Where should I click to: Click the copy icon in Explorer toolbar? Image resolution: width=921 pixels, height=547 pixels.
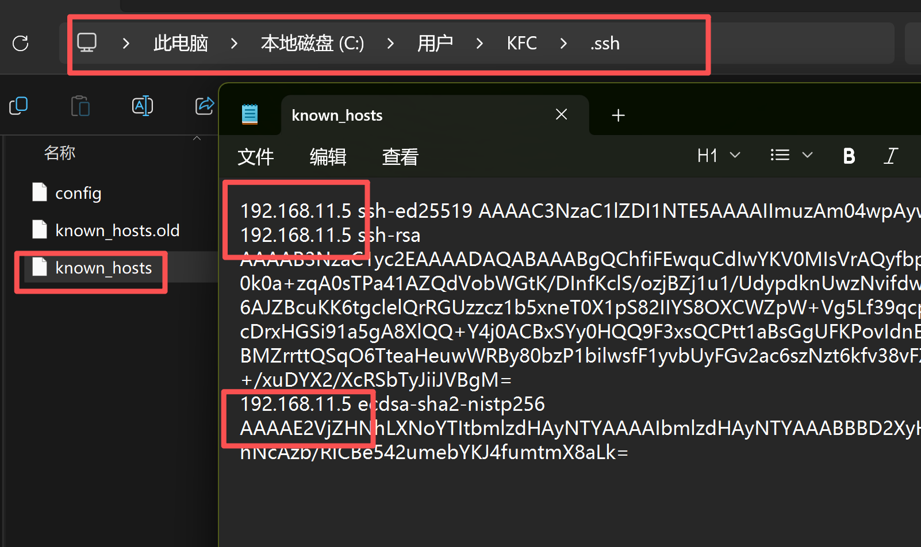[18, 106]
